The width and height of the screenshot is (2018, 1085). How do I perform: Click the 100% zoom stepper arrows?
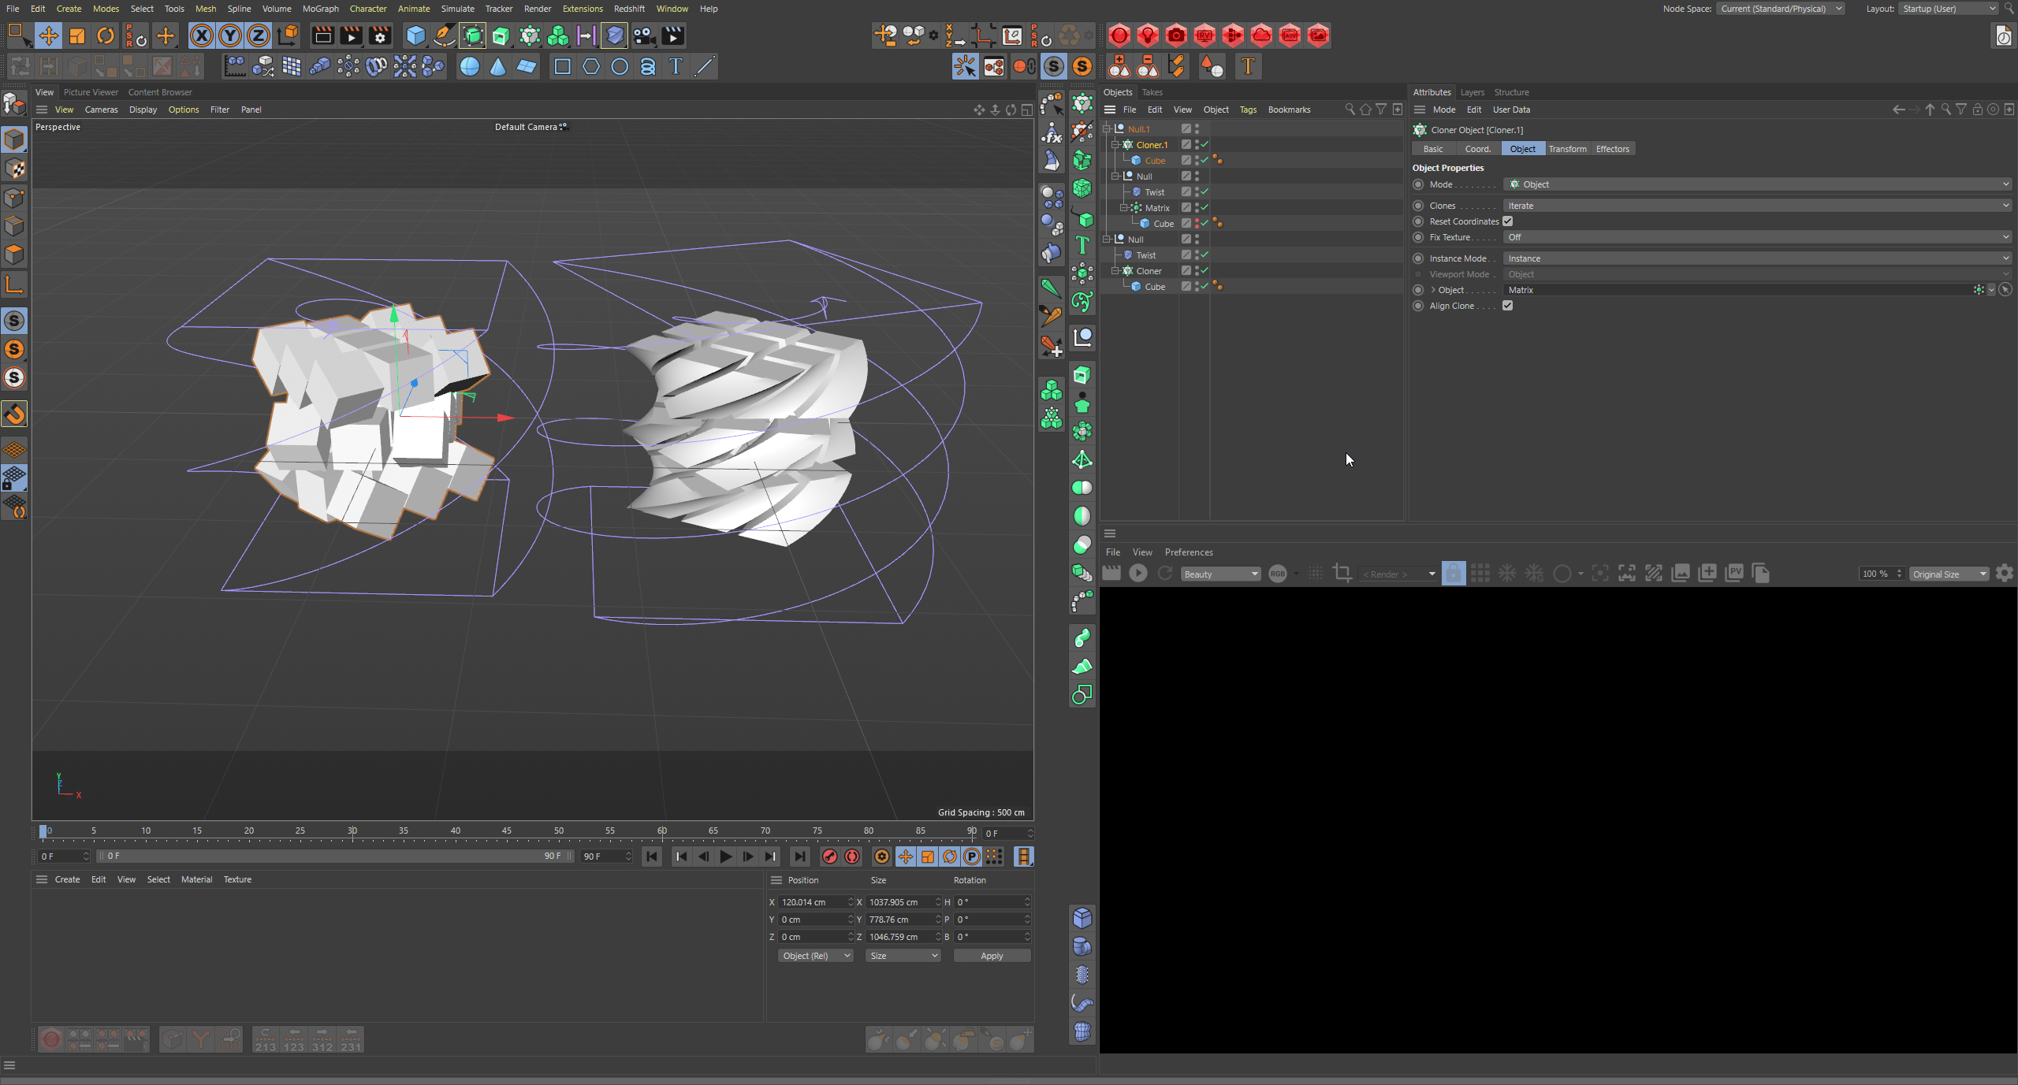1899,574
